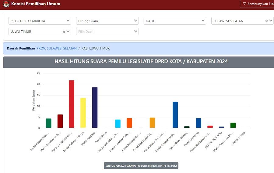This screenshot has width=274, height=173.
Task: Expand the Hitung Suara dropdown
Action: [x=107, y=21]
